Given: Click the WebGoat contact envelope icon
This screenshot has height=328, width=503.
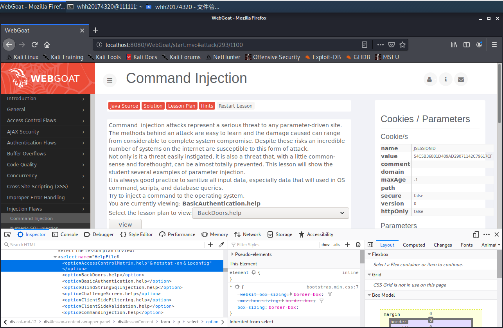Looking at the screenshot, I should pyautogui.click(x=461, y=79).
